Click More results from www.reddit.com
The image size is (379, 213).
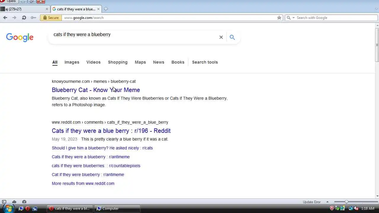tap(83, 183)
